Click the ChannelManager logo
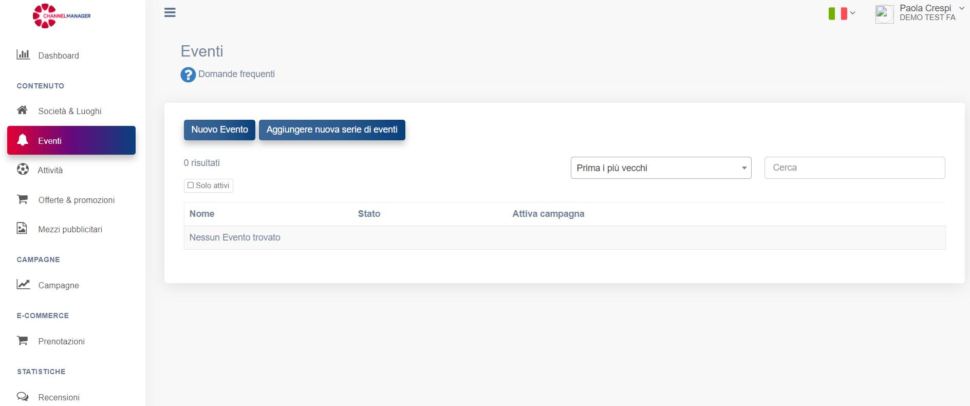970x406 pixels. [62, 16]
